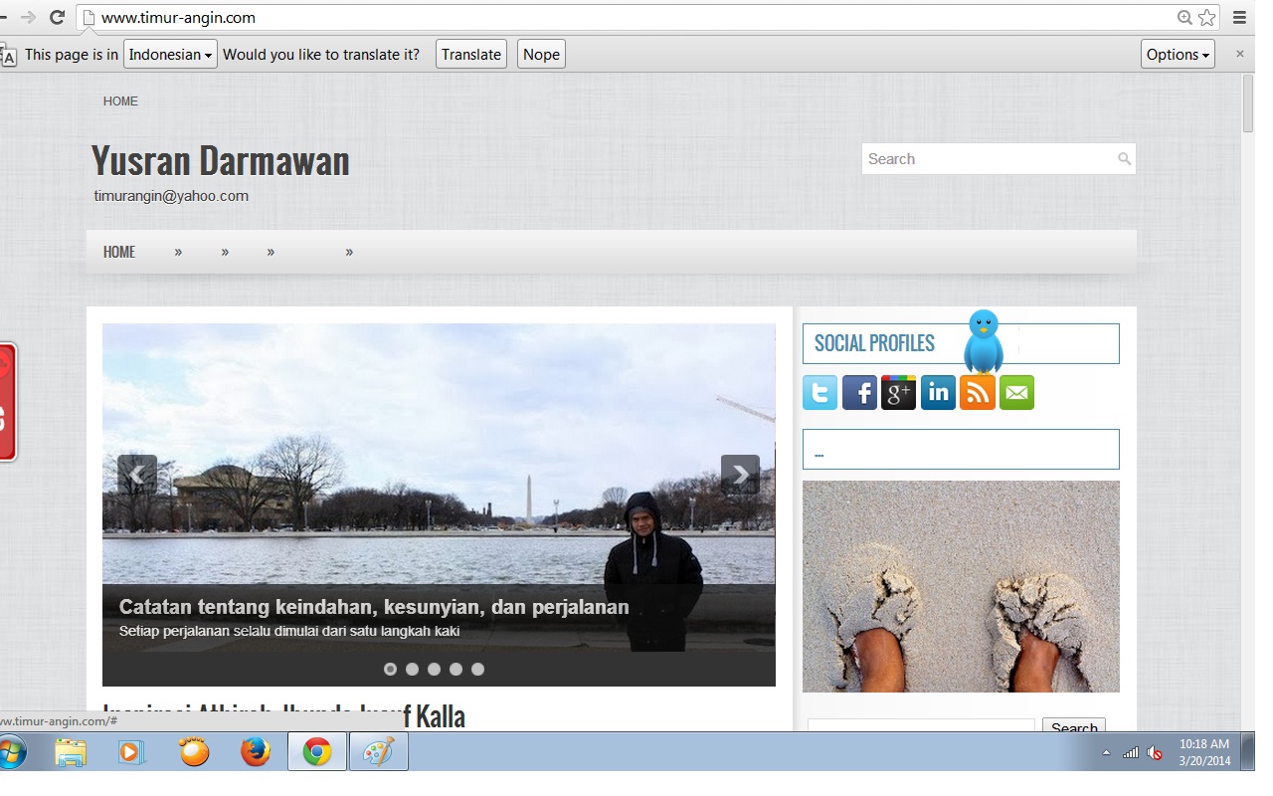Screen dimensions: 1273x796
Task: Expand the translate Options dropdown
Action: pyautogui.click(x=1178, y=55)
